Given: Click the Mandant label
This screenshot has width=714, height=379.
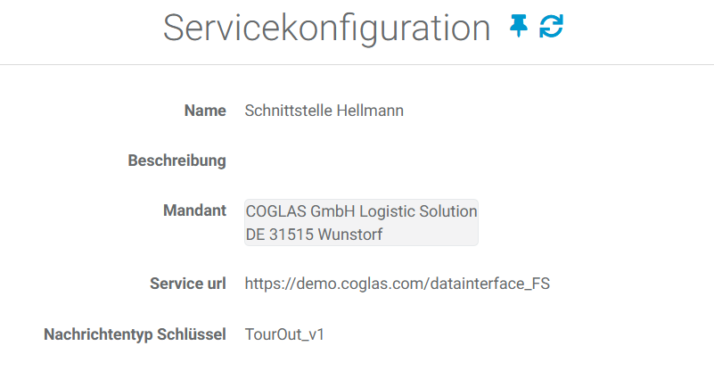Looking at the screenshot, I should [194, 211].
